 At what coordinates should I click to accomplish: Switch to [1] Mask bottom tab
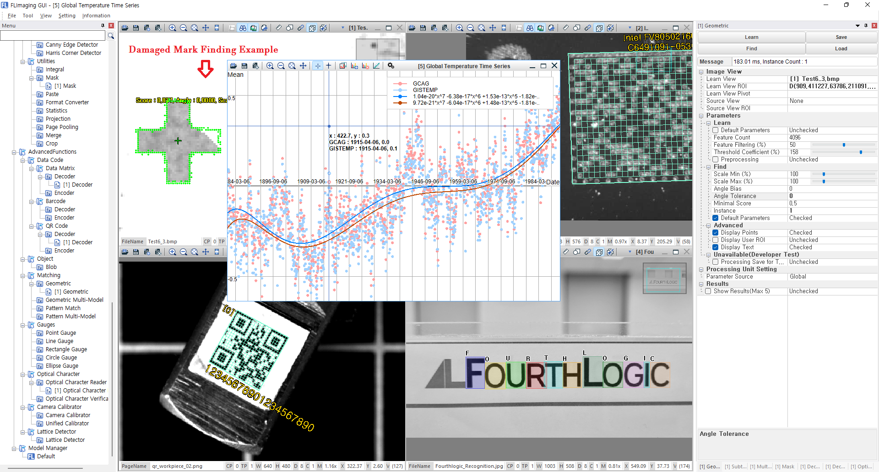point(785,467)
